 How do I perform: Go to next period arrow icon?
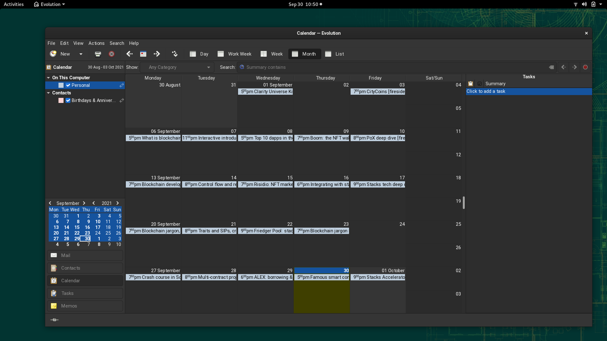(x=157, y=54)
